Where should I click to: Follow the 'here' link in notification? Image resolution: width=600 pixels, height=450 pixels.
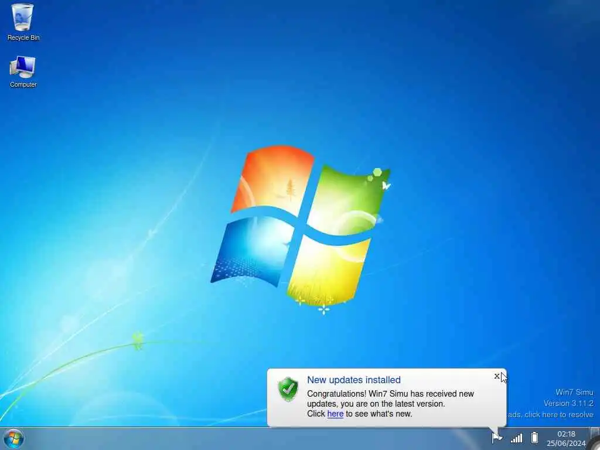point(335,414)
